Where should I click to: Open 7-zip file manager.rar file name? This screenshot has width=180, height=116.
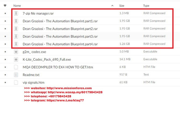[x=38, y=14]
